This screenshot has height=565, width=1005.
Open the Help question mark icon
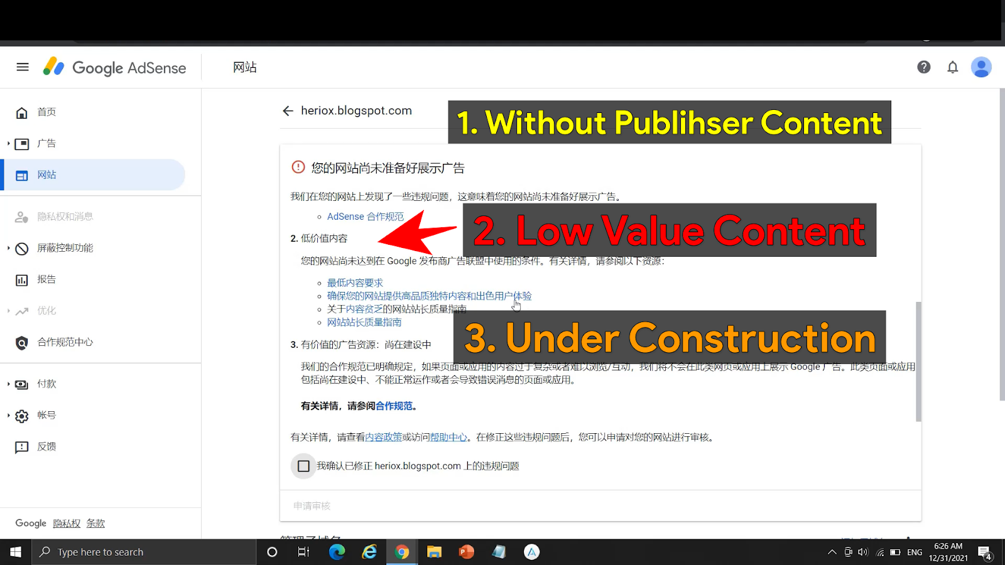point(923,67)
